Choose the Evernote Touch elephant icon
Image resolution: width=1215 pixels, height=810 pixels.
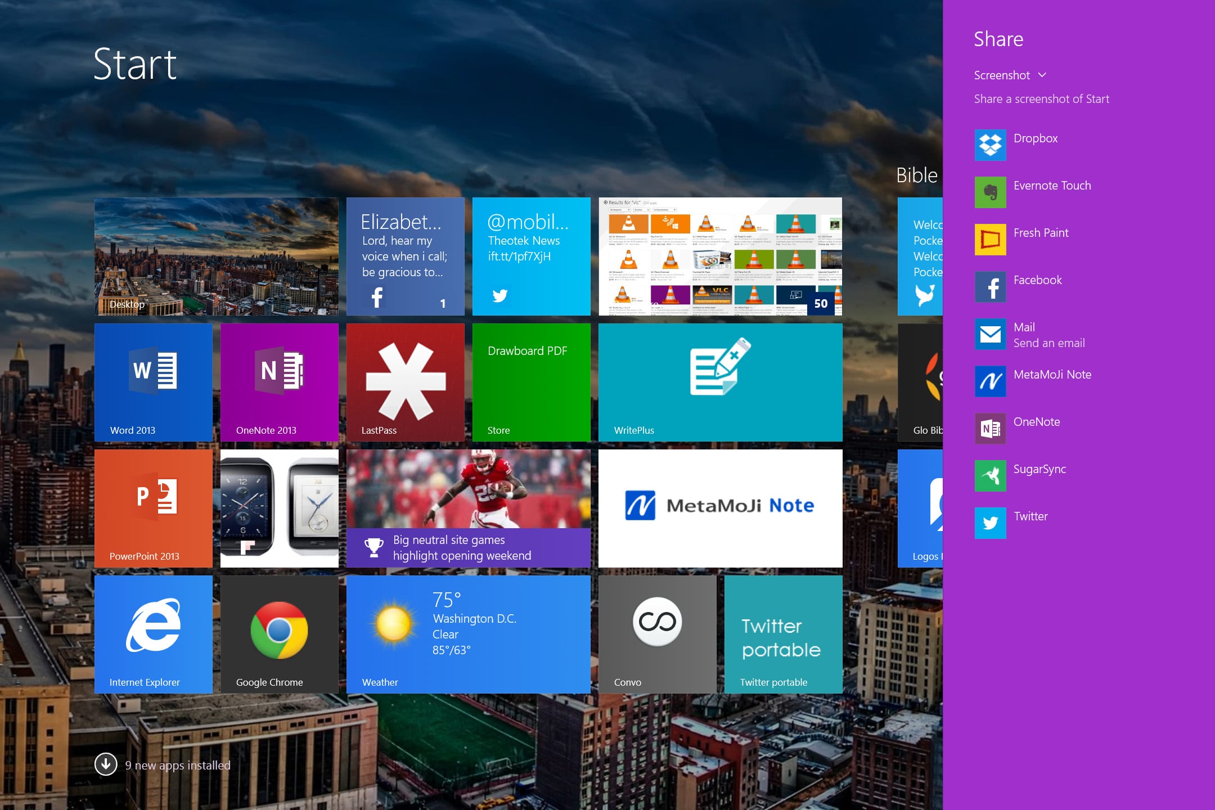(x=990, y=192)
